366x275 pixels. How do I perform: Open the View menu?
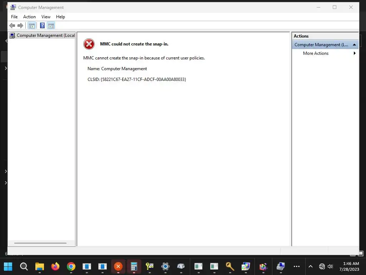coord(46,17)
